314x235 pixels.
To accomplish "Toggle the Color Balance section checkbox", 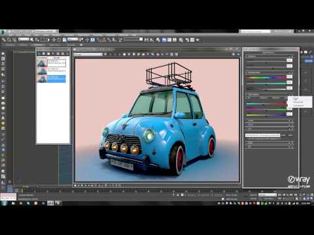I will point(247,95).
